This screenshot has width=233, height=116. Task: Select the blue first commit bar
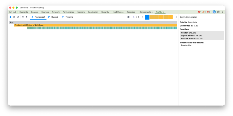pos(147,17)
